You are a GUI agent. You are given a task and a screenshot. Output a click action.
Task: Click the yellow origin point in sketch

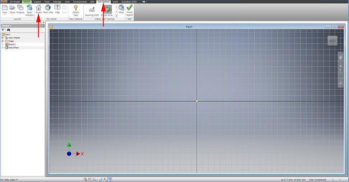197,101
